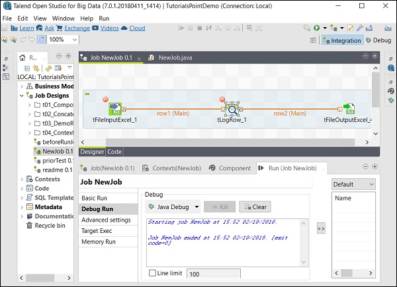Click the pencil edit icon in top toolbar
Screen dimensions: 397x287
tap(351, 28)
